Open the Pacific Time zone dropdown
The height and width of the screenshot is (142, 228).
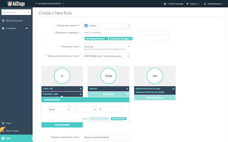click(106, 56)
